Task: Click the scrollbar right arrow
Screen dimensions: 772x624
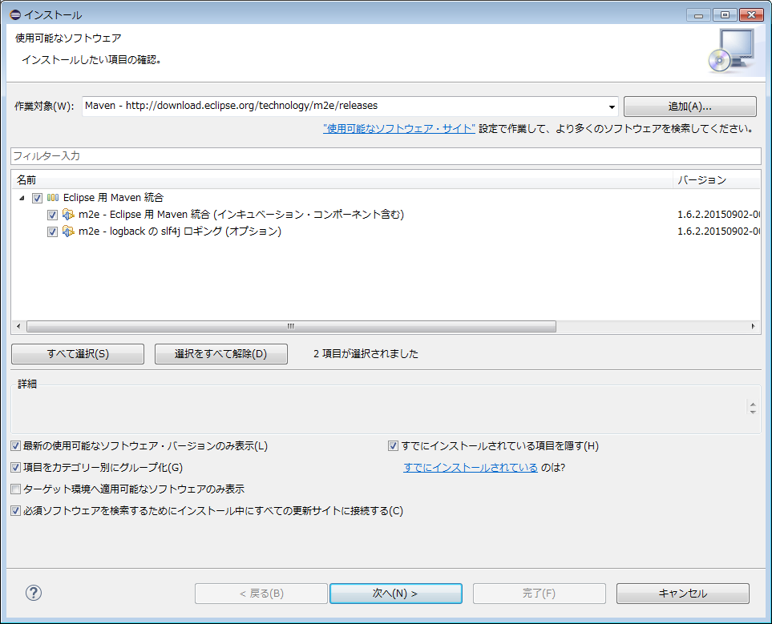Action: click(754, 326)
